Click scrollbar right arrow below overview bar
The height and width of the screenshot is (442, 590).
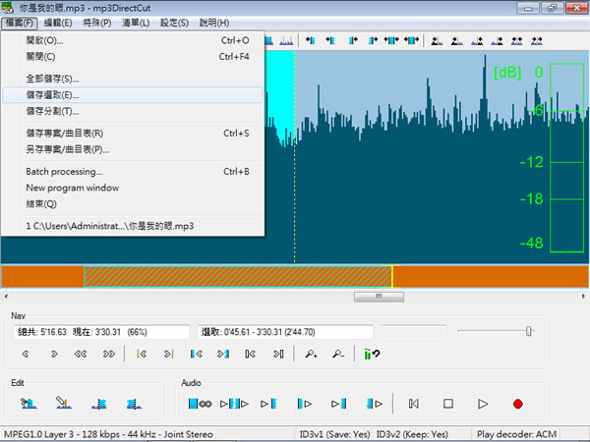click(x=583, y=297)
